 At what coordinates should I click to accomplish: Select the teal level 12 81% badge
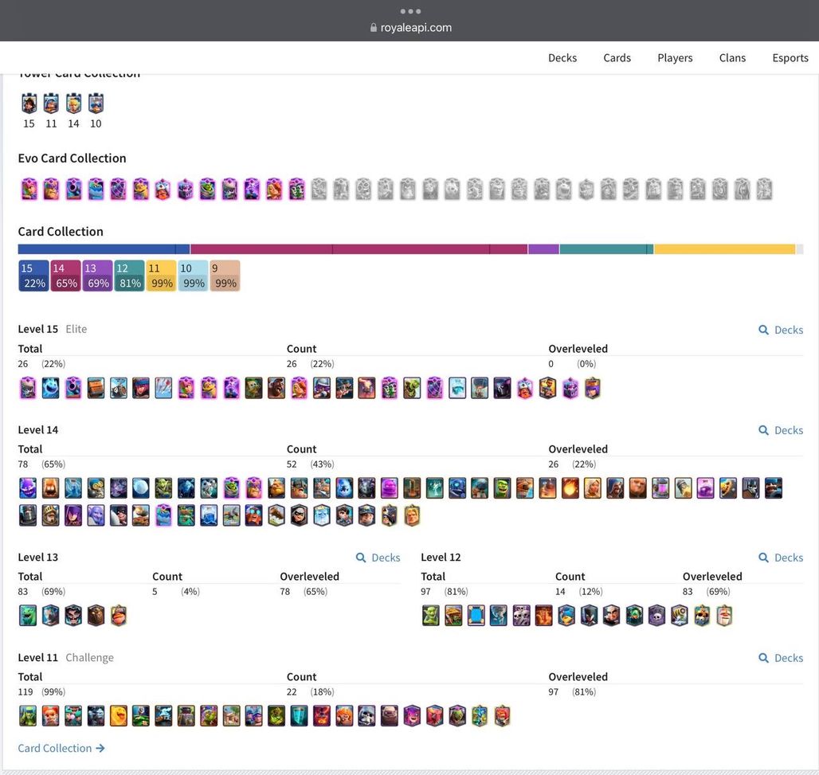pos(130,276)
